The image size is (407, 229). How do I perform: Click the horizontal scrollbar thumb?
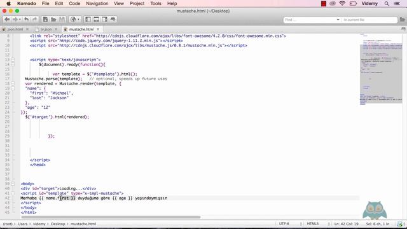pos(111,217)
